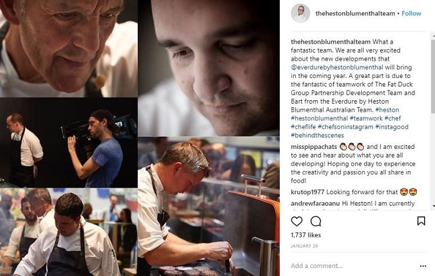Open the JANUARY 29 post date link
This screenshot has width=435, height=276.
304,246
